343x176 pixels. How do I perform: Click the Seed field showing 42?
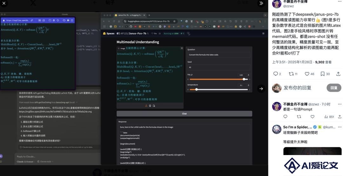click(219, 67)
